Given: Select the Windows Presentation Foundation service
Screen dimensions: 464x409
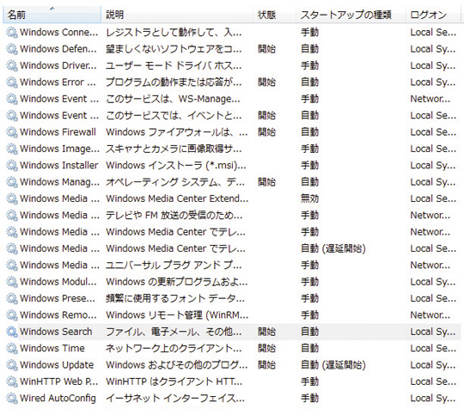Looking at the screenshot, I should click(x=232, y=298).
